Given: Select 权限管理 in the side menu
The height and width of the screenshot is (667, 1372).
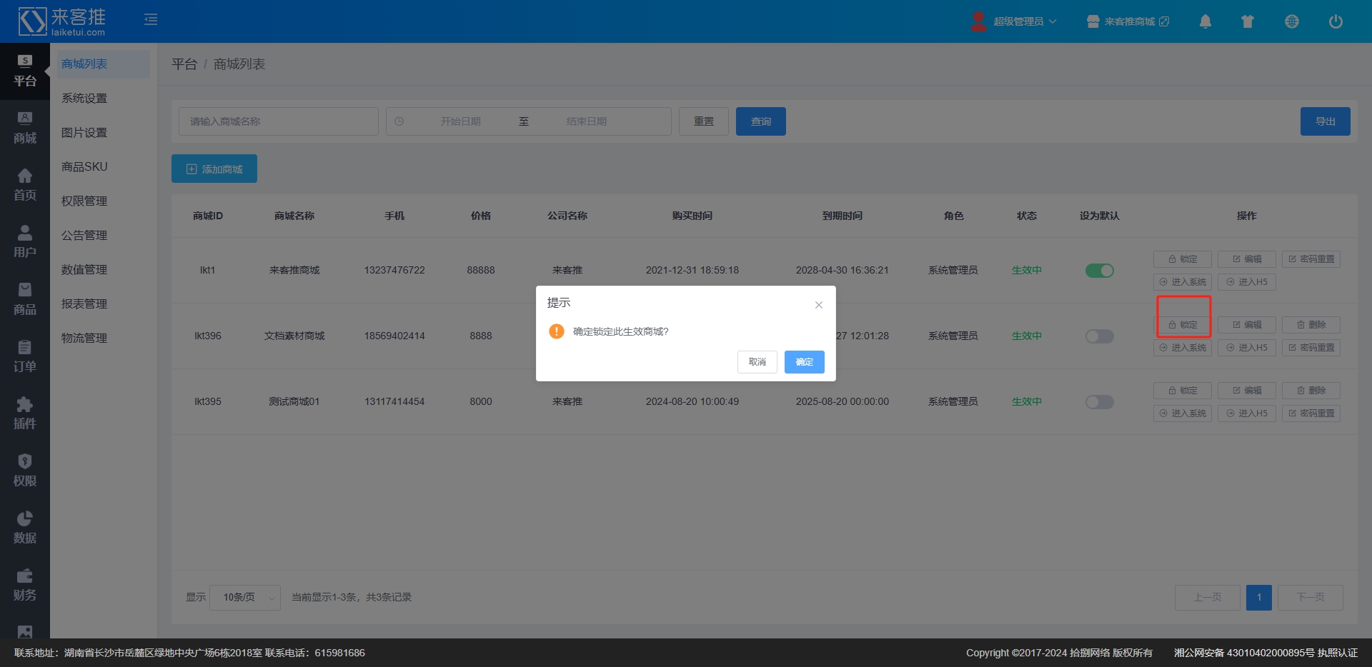Looking at the screenshot, I should click(84, 201).
